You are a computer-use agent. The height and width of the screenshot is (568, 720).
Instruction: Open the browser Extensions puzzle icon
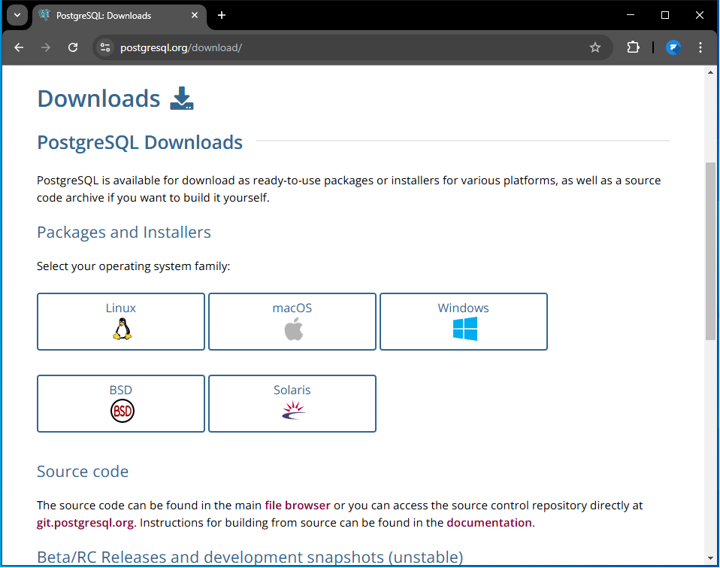click(x=633, y=47)
